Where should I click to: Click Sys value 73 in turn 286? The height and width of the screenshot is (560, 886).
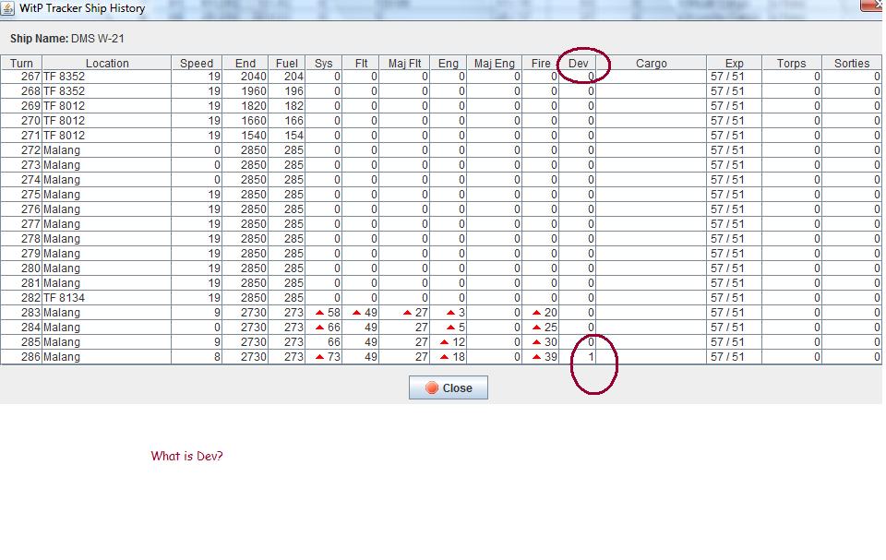323,356
